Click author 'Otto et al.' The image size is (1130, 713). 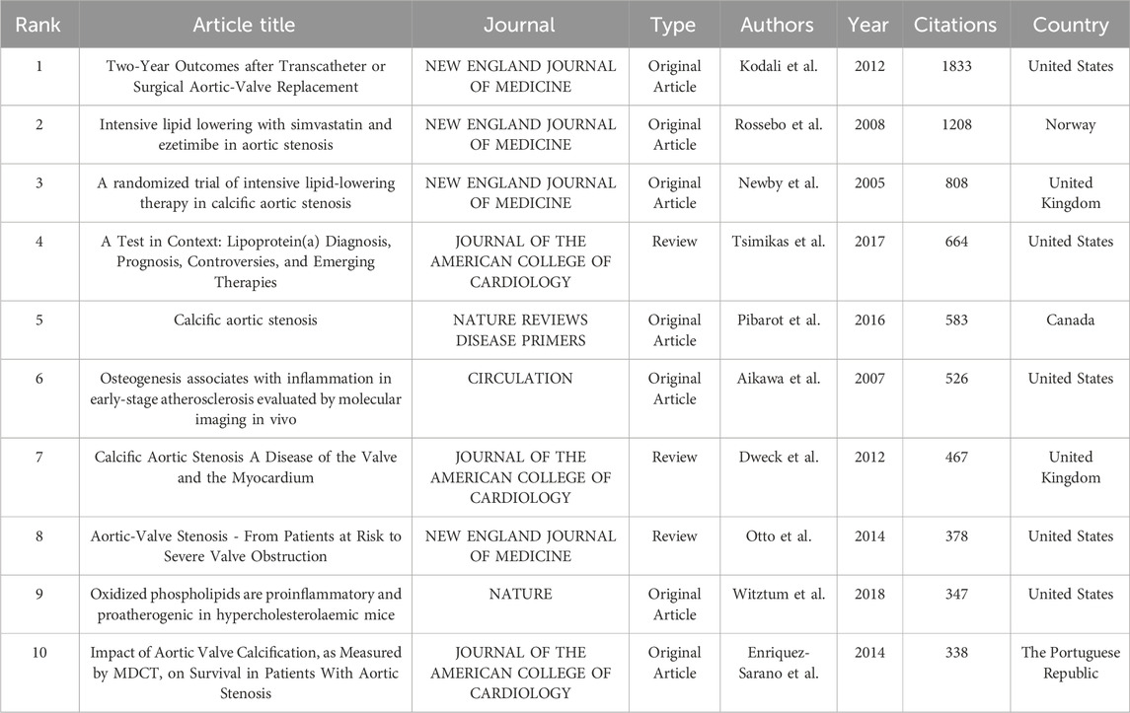tap(779, 535)
